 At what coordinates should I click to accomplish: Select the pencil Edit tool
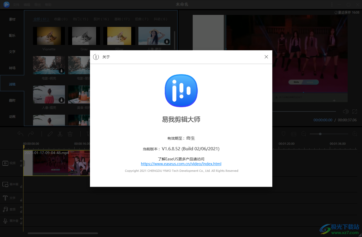point(50,134)
